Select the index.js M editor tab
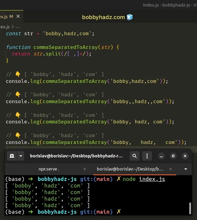 pos(11,16)
